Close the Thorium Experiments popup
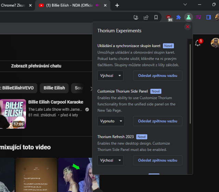219x192 pixels. coord(188,27)
